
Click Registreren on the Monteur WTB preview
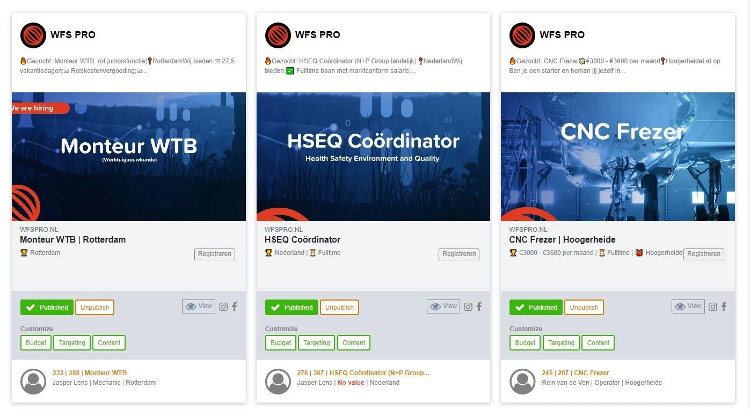(215, 254)
